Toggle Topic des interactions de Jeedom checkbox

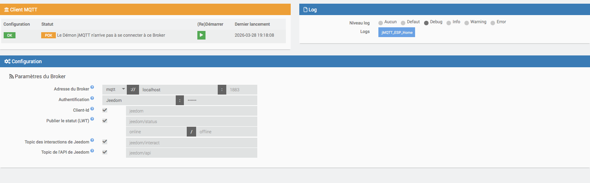click(105, 141)
